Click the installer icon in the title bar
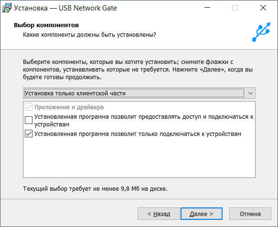This screenshot has width=278, height=227. coord(7,8)
